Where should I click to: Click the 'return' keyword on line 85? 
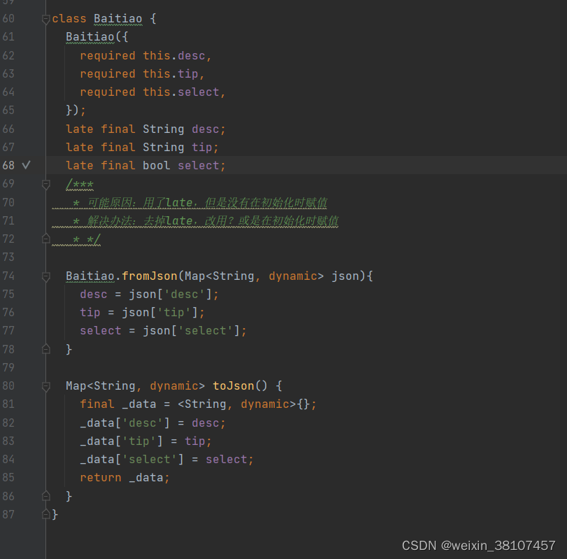pyautogui.click(x=101, y=478)
